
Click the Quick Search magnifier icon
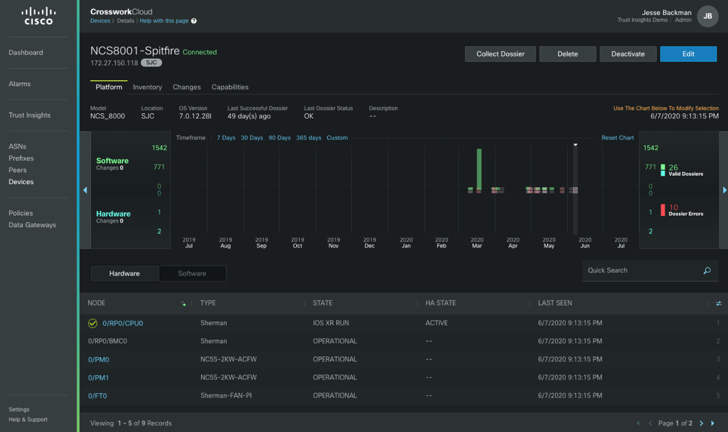[707, 270]
